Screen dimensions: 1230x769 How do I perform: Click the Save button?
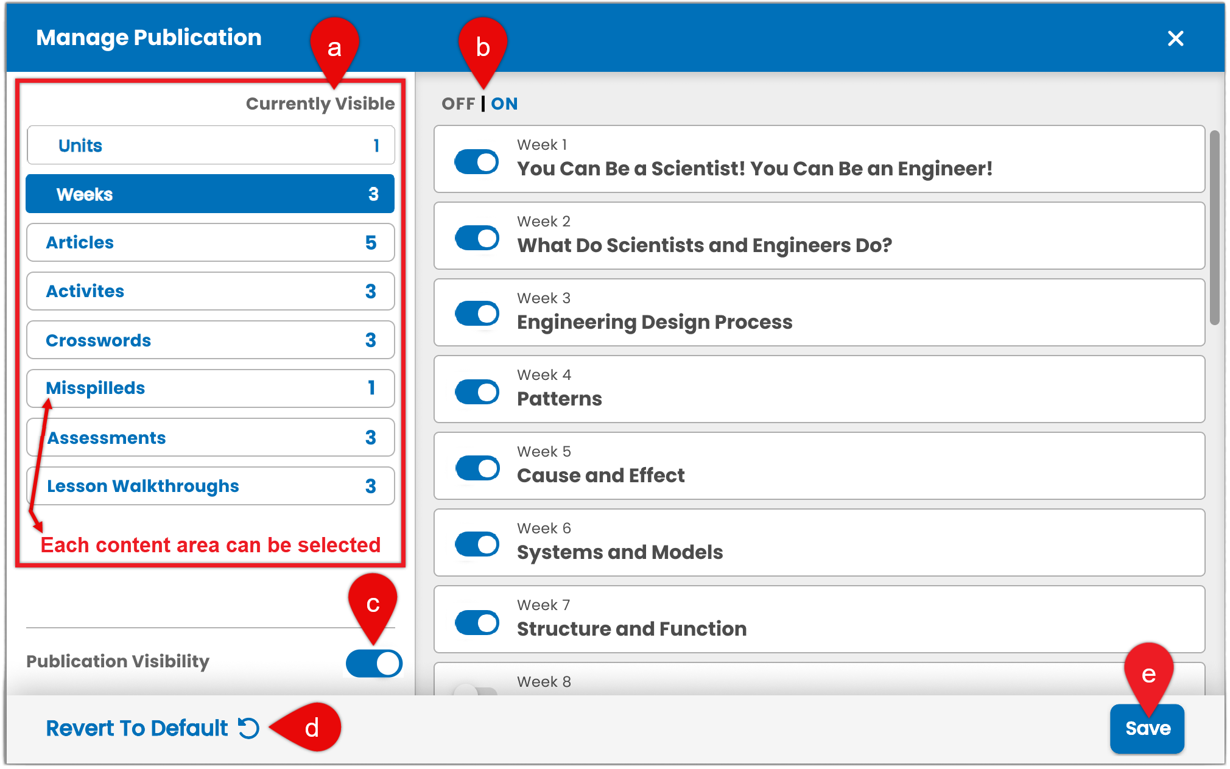1147,728
